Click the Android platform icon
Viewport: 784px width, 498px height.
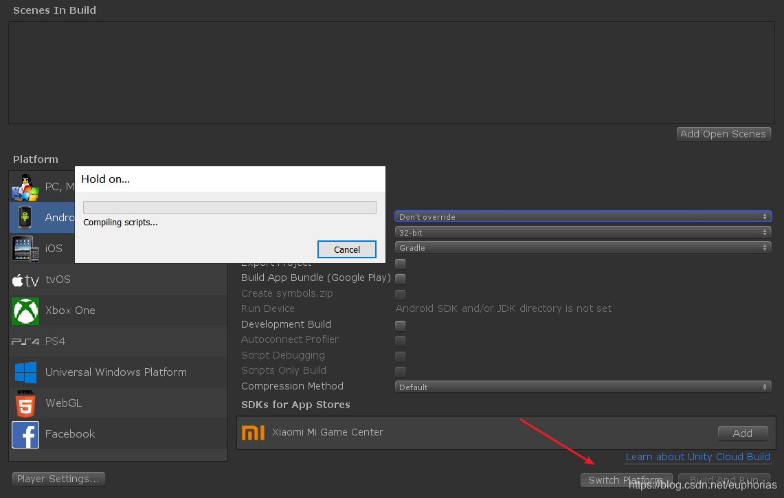click(25, 218)
